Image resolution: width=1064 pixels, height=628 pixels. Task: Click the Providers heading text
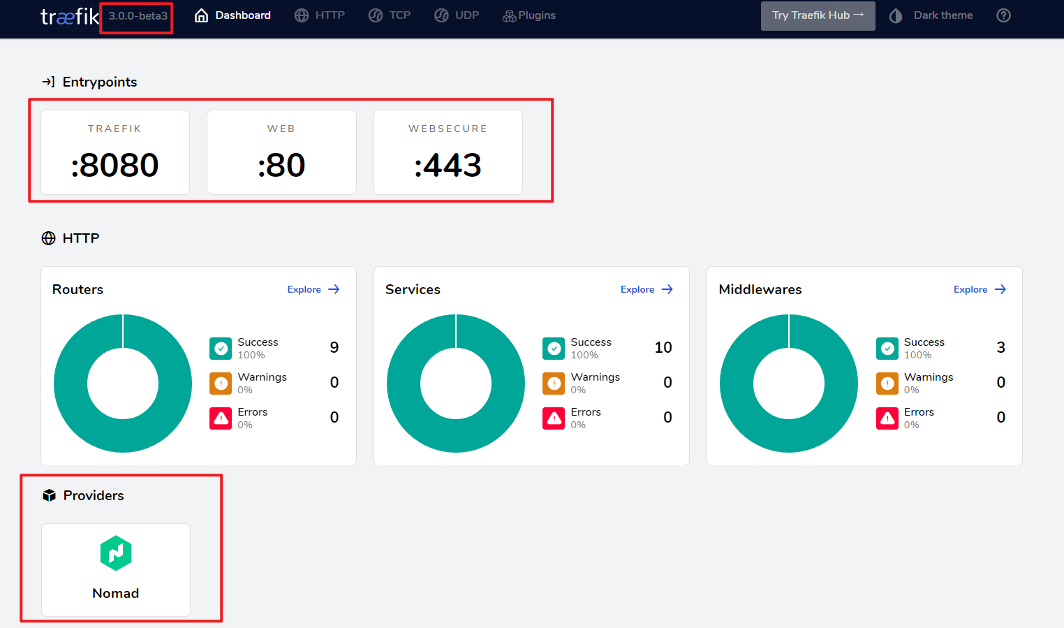tap(94, 495)
